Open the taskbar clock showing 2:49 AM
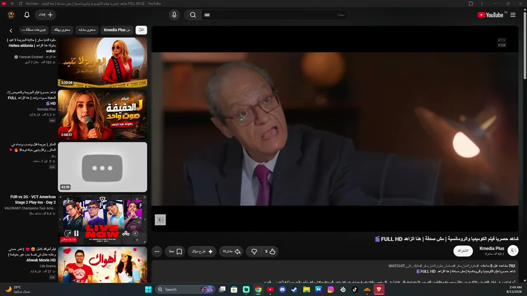This screenshot has height=296, width=527. pyautogui.click(x=515, y=289)
